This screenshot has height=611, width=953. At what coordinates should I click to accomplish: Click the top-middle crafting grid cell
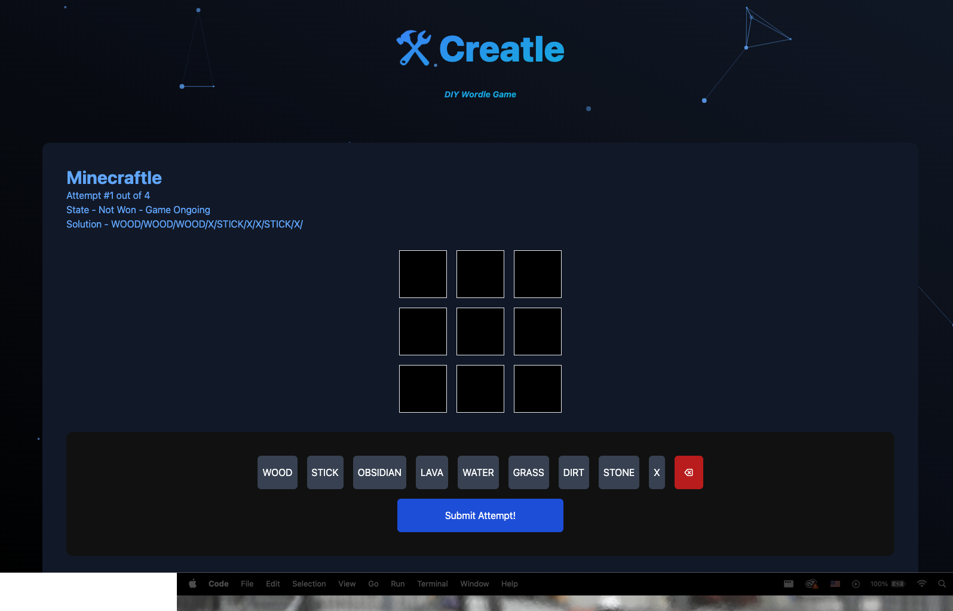pyautogui.click(x=480, y=274)
